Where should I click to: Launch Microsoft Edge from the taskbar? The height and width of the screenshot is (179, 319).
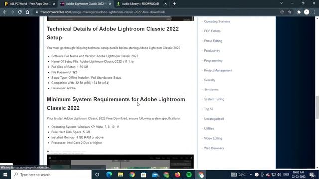click(x=109, y=175)
